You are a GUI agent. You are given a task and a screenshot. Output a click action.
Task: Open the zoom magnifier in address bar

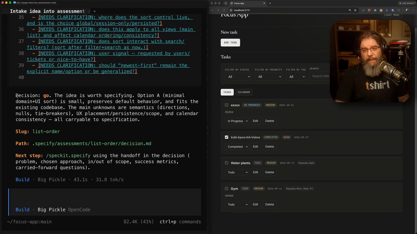(x=350, y=10)
